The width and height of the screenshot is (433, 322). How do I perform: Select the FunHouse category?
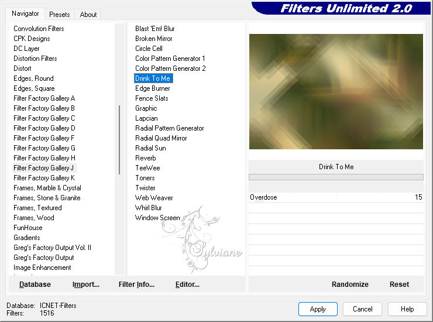point(28,228)
